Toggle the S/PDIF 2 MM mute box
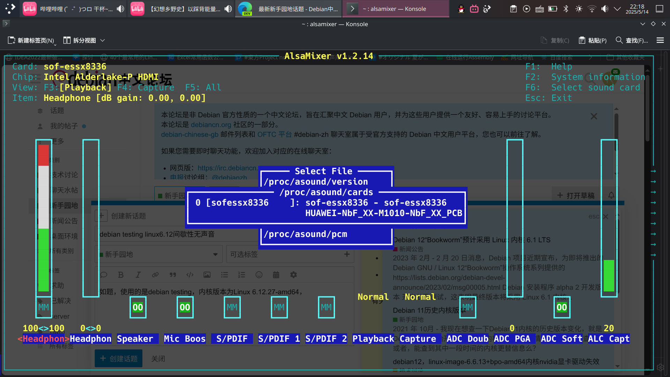The height and width of the screenshot is (377, 670). pos(326,308)
